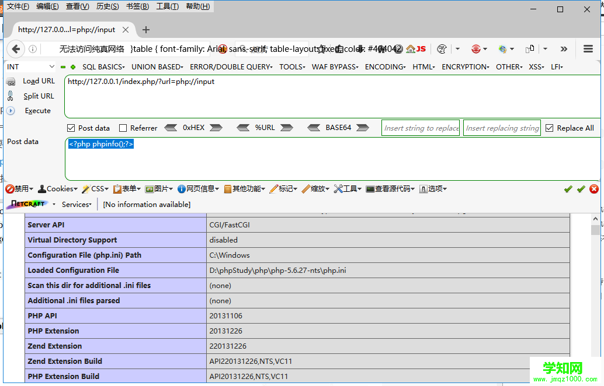Open the 表单 forms menu
This screenshot has width=604, height=386.
coord(127,189)
